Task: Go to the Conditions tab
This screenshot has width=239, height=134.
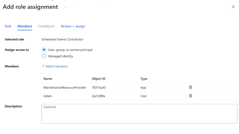Action: pos(46,26)
